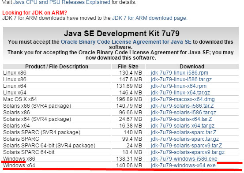
Task: Download jdk-7u79-linux-i586.tar.gz
Action: click(x=181, y=79)
